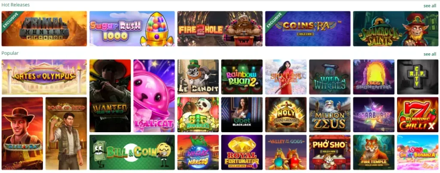Open Bill & Coin game banner
This screenshot has height=173, width=440.
(132, 152)
